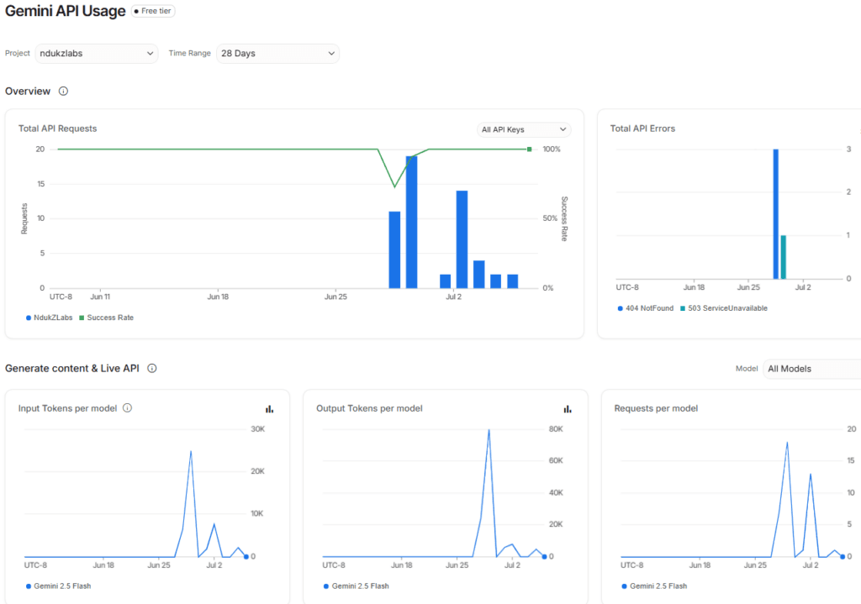Click Gemini 2.5 Flash legend under Requests per model
This screenshot has width=861, height=604.
click(x=654, y=586)
